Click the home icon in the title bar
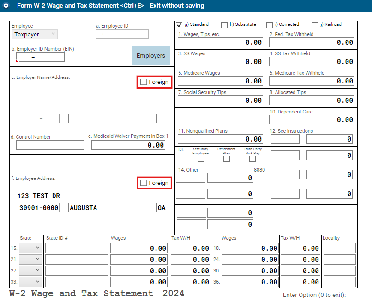Viewport: 372px width, 302px height. [6, 6]
